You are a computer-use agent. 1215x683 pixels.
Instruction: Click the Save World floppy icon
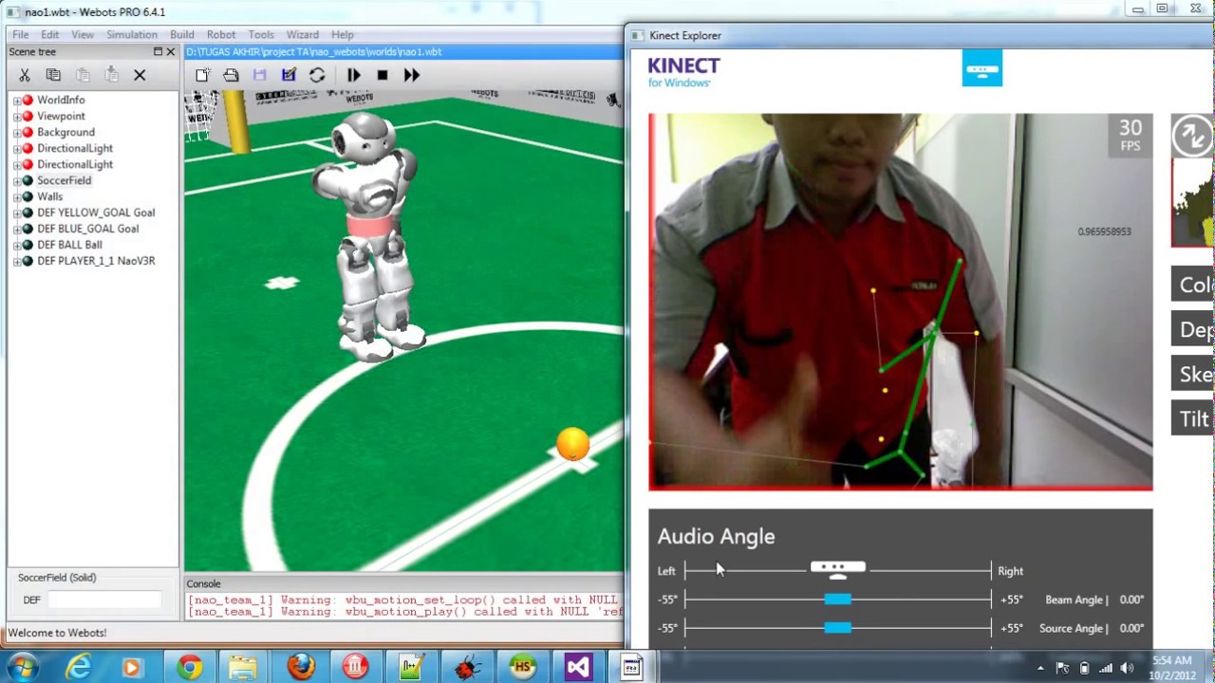point(259,75)
